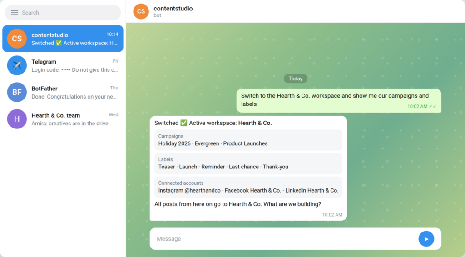Click the 'Holiday 2026 · Evergreen' campaigns line

[213, 143]
